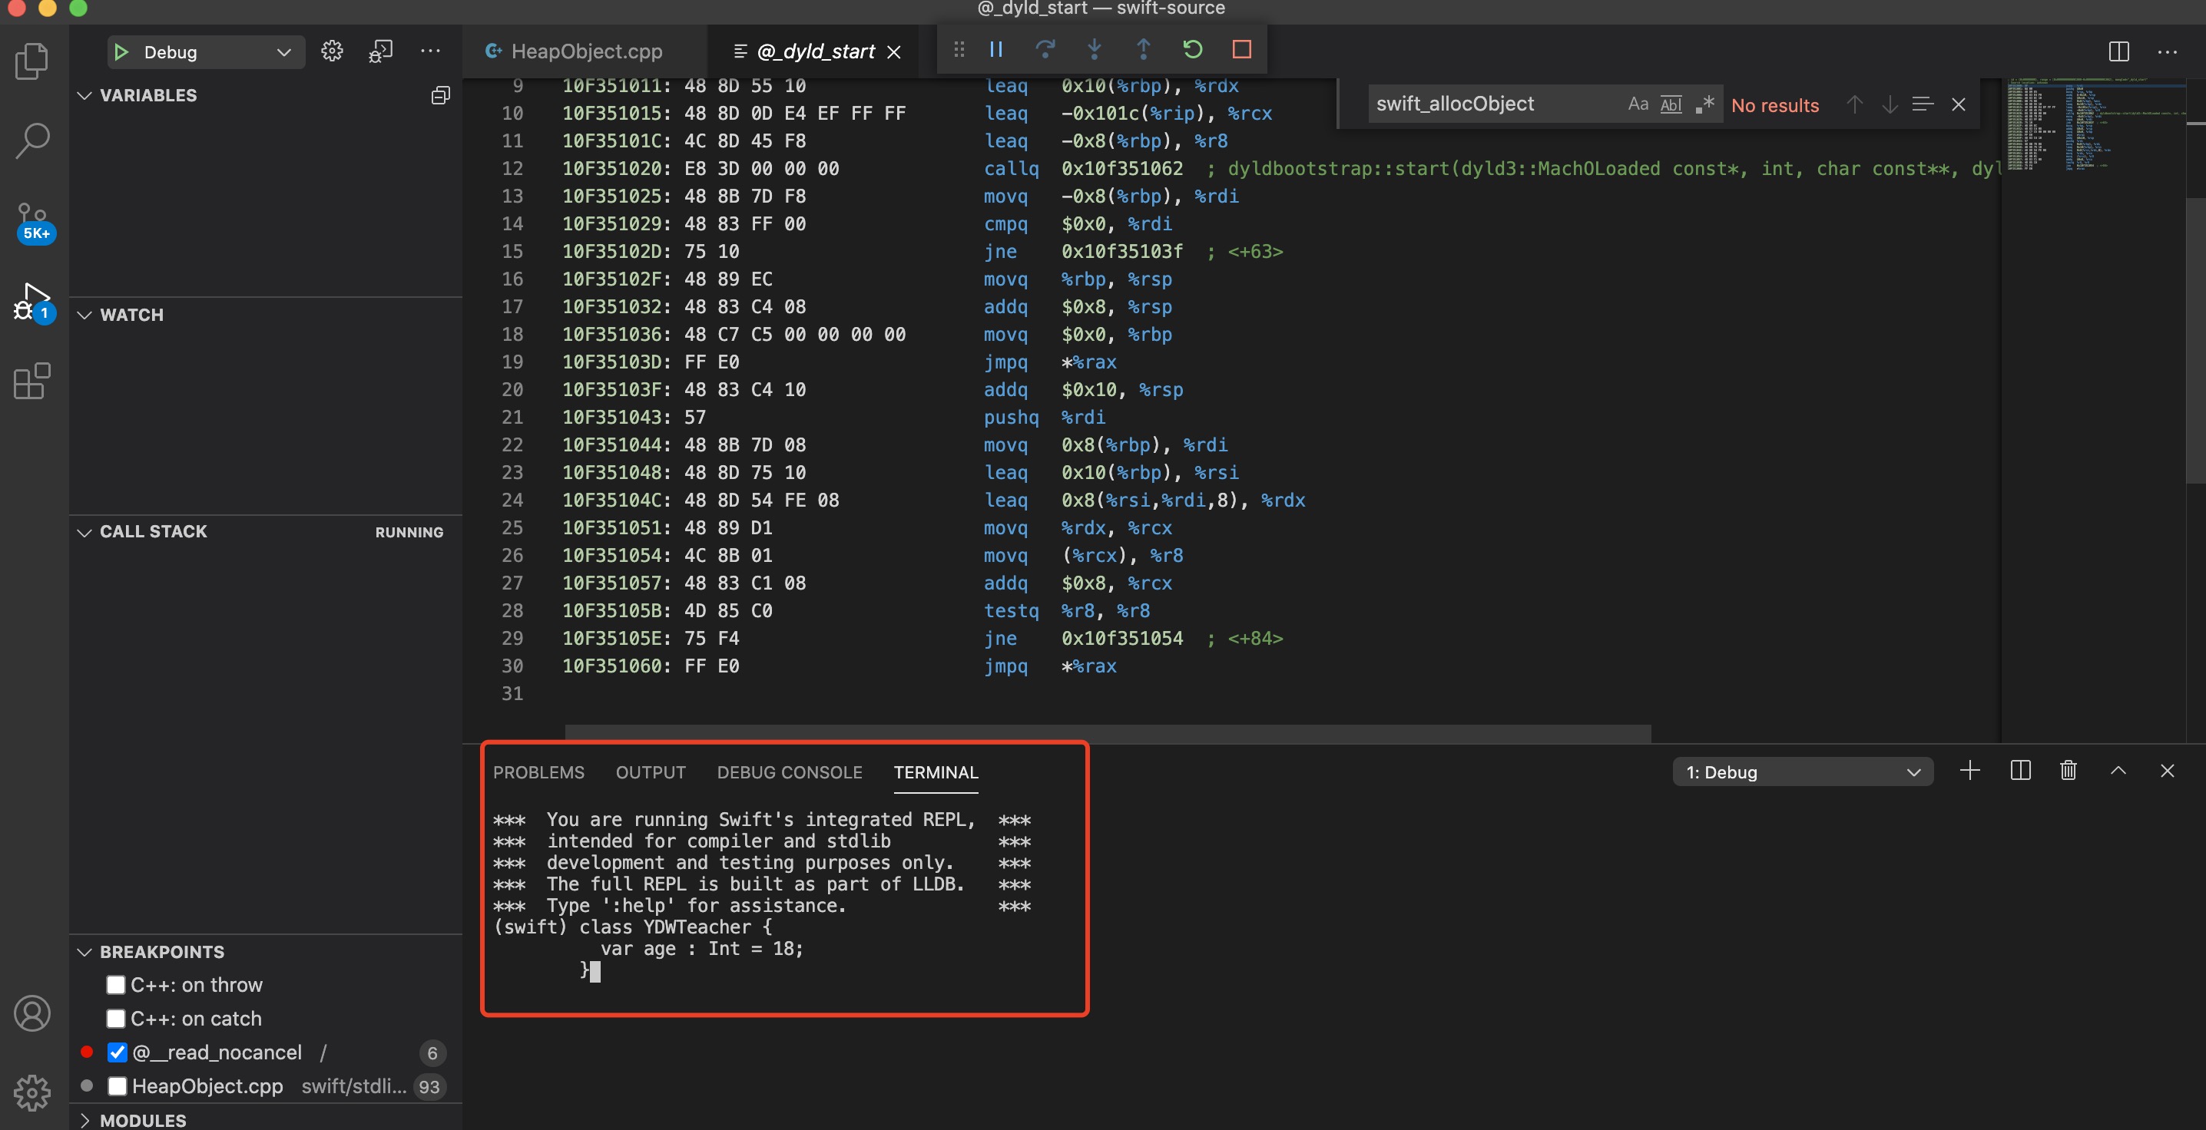Click line number 12 in the gutter
Viewport: 2206px width, 1130px height.
pos(512,169)
